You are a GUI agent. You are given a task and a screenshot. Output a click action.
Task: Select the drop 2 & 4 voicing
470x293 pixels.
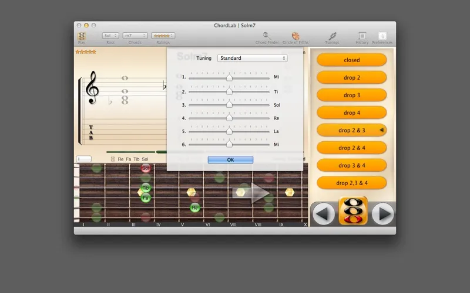pos(351,148)
